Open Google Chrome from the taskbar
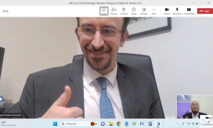This screenshot has height=128, width=213. tap(119, 124)
